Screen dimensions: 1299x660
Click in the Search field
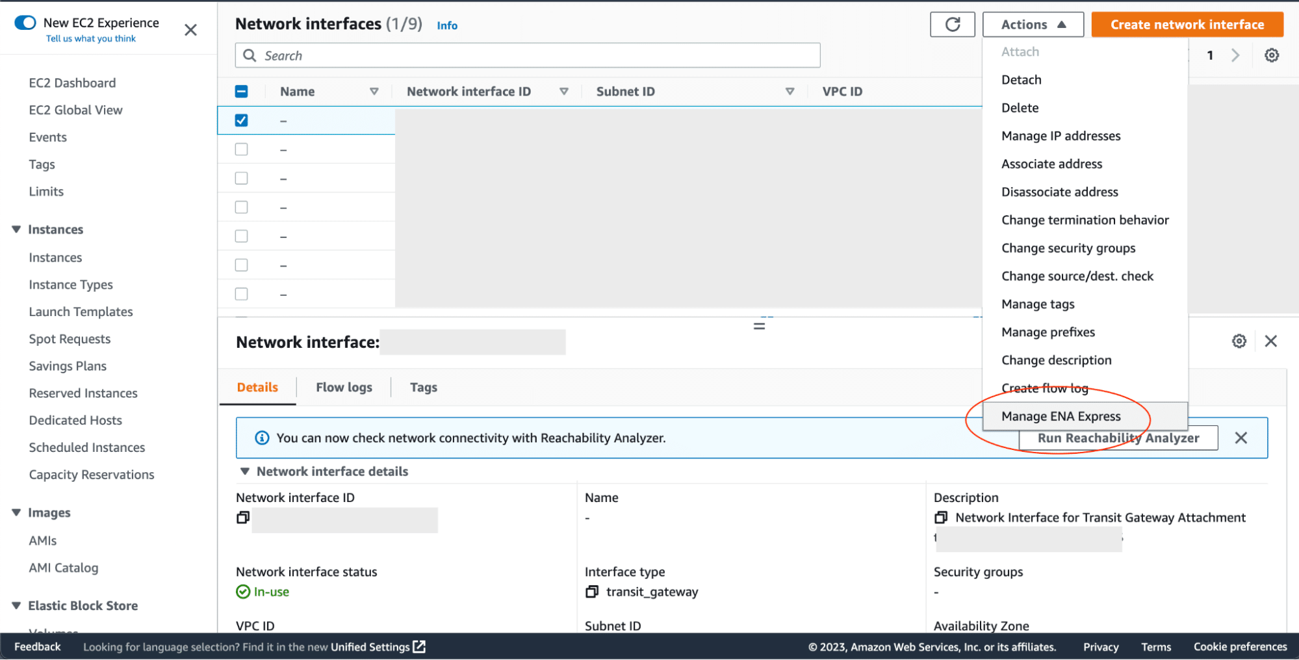tap(526, 55)
